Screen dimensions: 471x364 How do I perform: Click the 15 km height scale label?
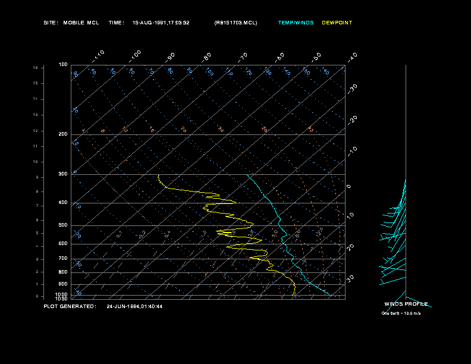tap(36, 83)
